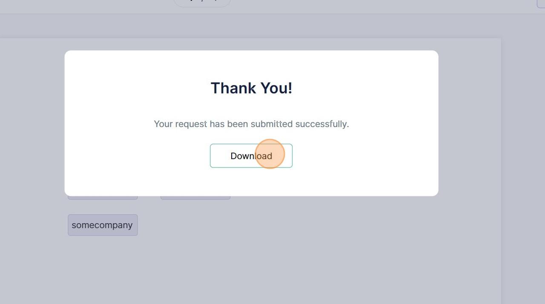This screenshot has height=304, width=545.
Task: Click the request submitted successfully message
Action: click(x=251, y=124)
